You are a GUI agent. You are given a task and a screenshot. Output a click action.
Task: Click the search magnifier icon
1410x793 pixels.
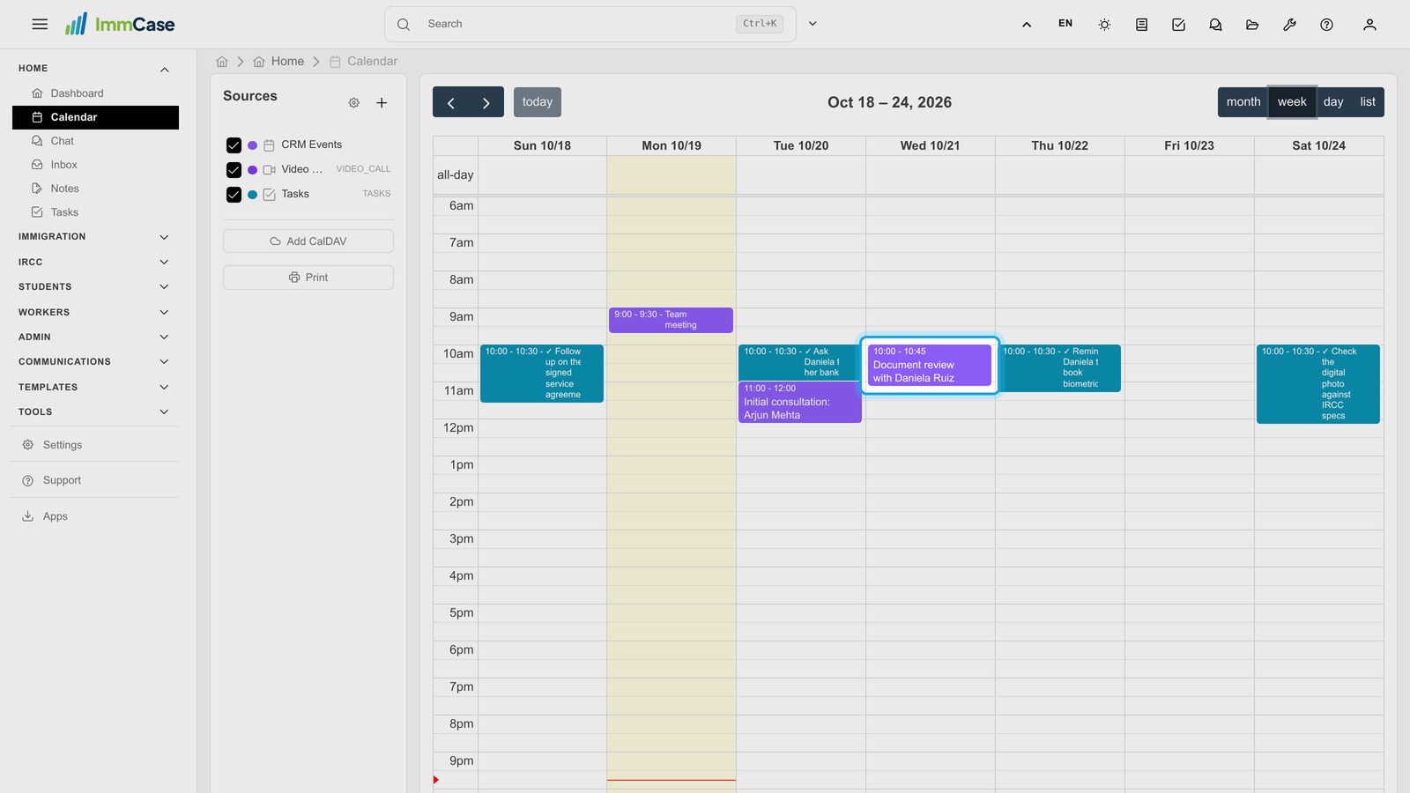[404, 25]
